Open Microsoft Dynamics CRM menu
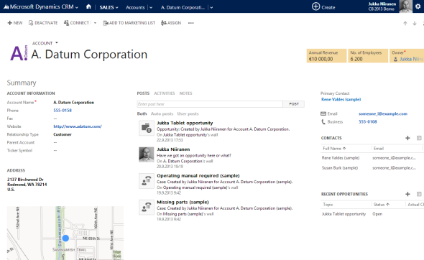The height and width of the screenshot is (260, 424). (x=41, y=6)
